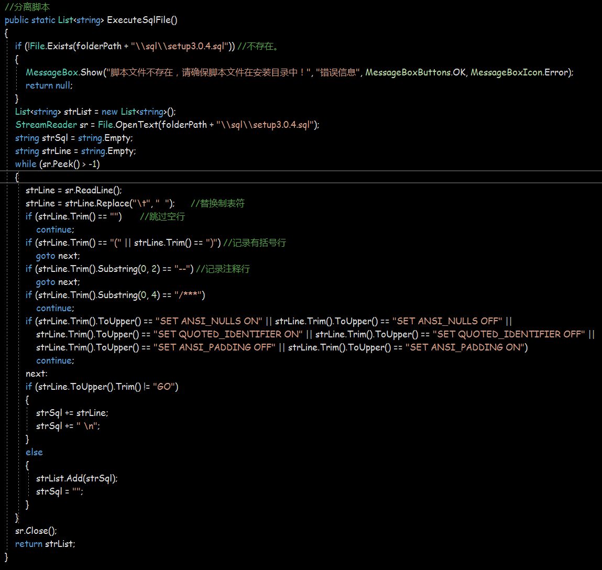Click the strList.Add(strSql) statement
This screenshot has width=602, height=570.
77,478
